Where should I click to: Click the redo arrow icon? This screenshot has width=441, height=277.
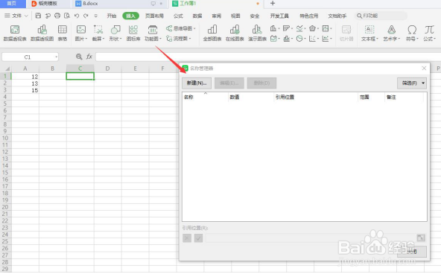[x=86, y=16]
